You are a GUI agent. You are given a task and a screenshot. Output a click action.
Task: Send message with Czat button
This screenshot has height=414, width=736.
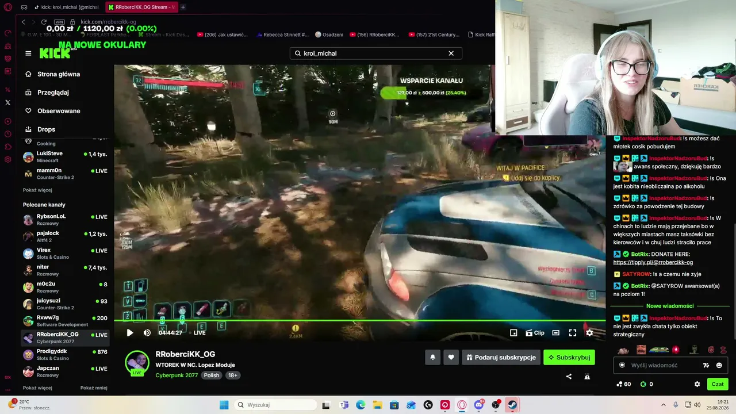(x=718, y=384)
